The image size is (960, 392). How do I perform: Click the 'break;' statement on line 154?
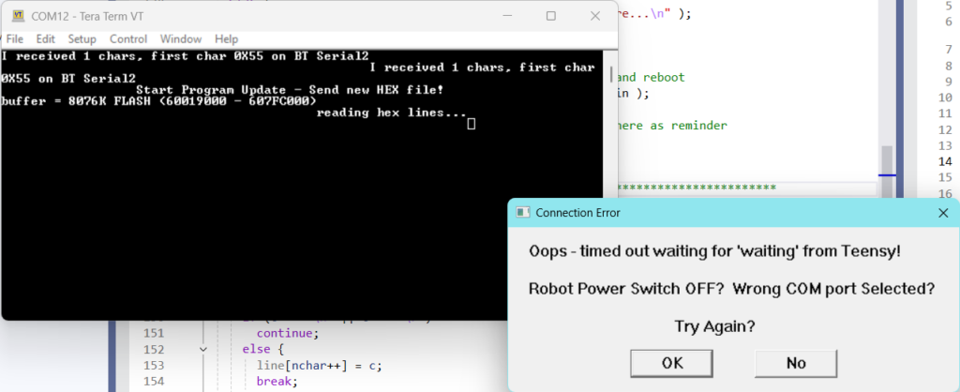[277, 382]
